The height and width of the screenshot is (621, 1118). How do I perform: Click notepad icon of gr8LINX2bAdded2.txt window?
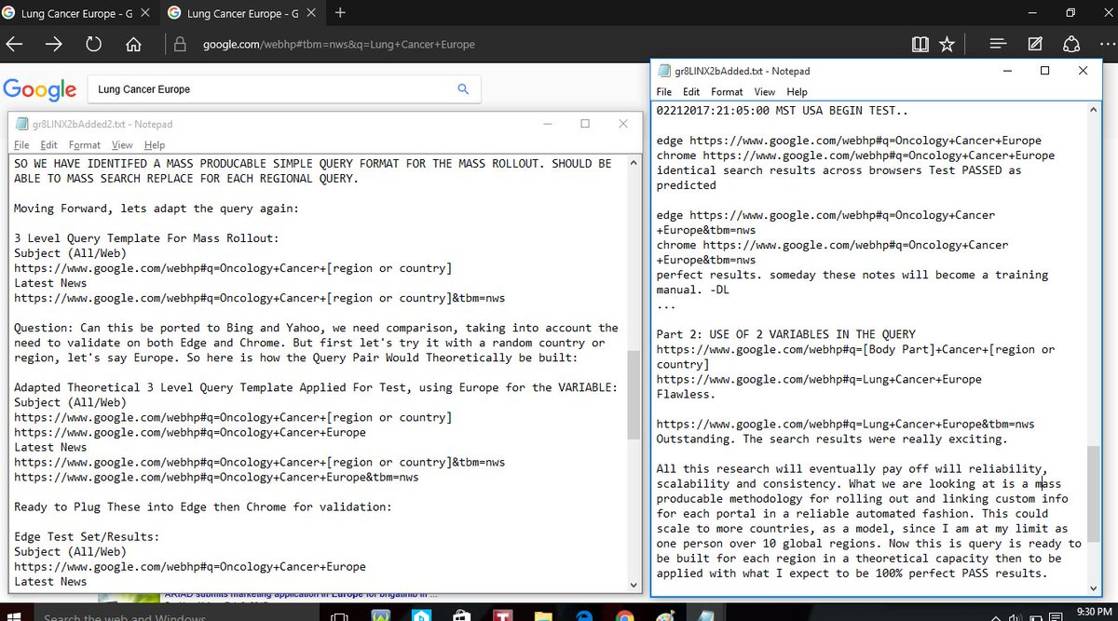[20, 124]
